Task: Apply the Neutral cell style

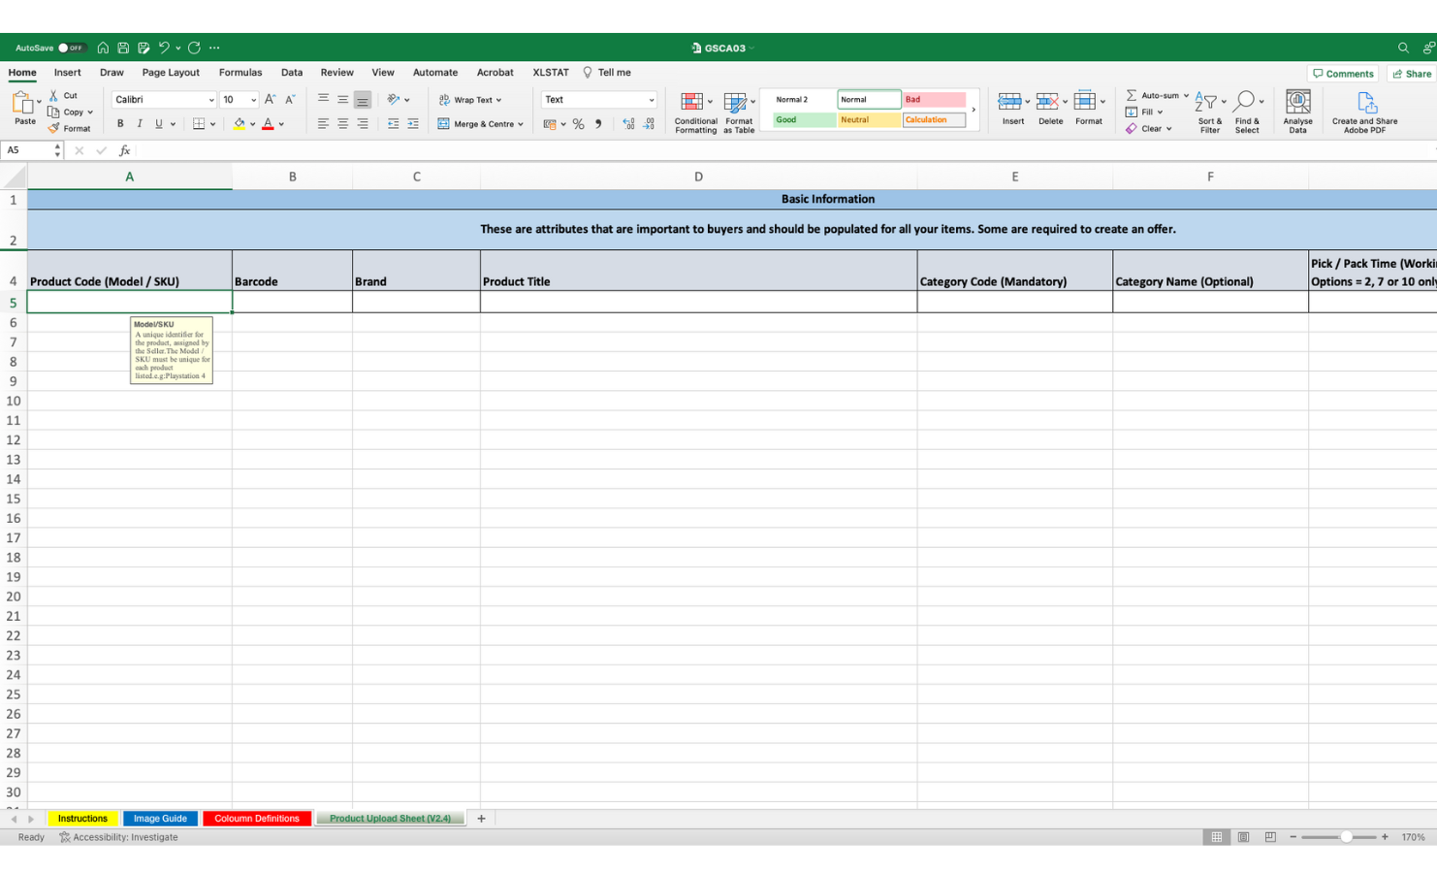Action: click(869, 120)
